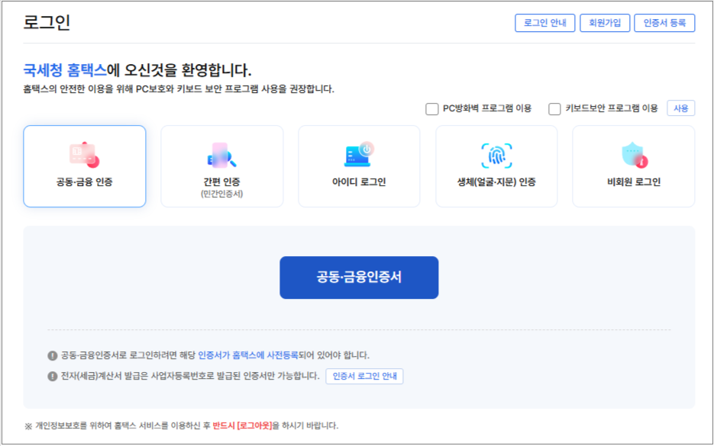This screenshot has width=714, height=446.
Task: Click info icon beside 공동·금융인증서로 로그인 notice
Action: [x=53, y=355]
